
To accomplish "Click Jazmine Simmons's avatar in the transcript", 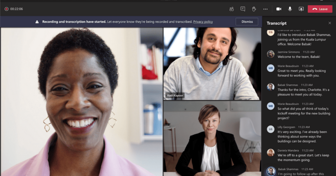I will [270, 54].
